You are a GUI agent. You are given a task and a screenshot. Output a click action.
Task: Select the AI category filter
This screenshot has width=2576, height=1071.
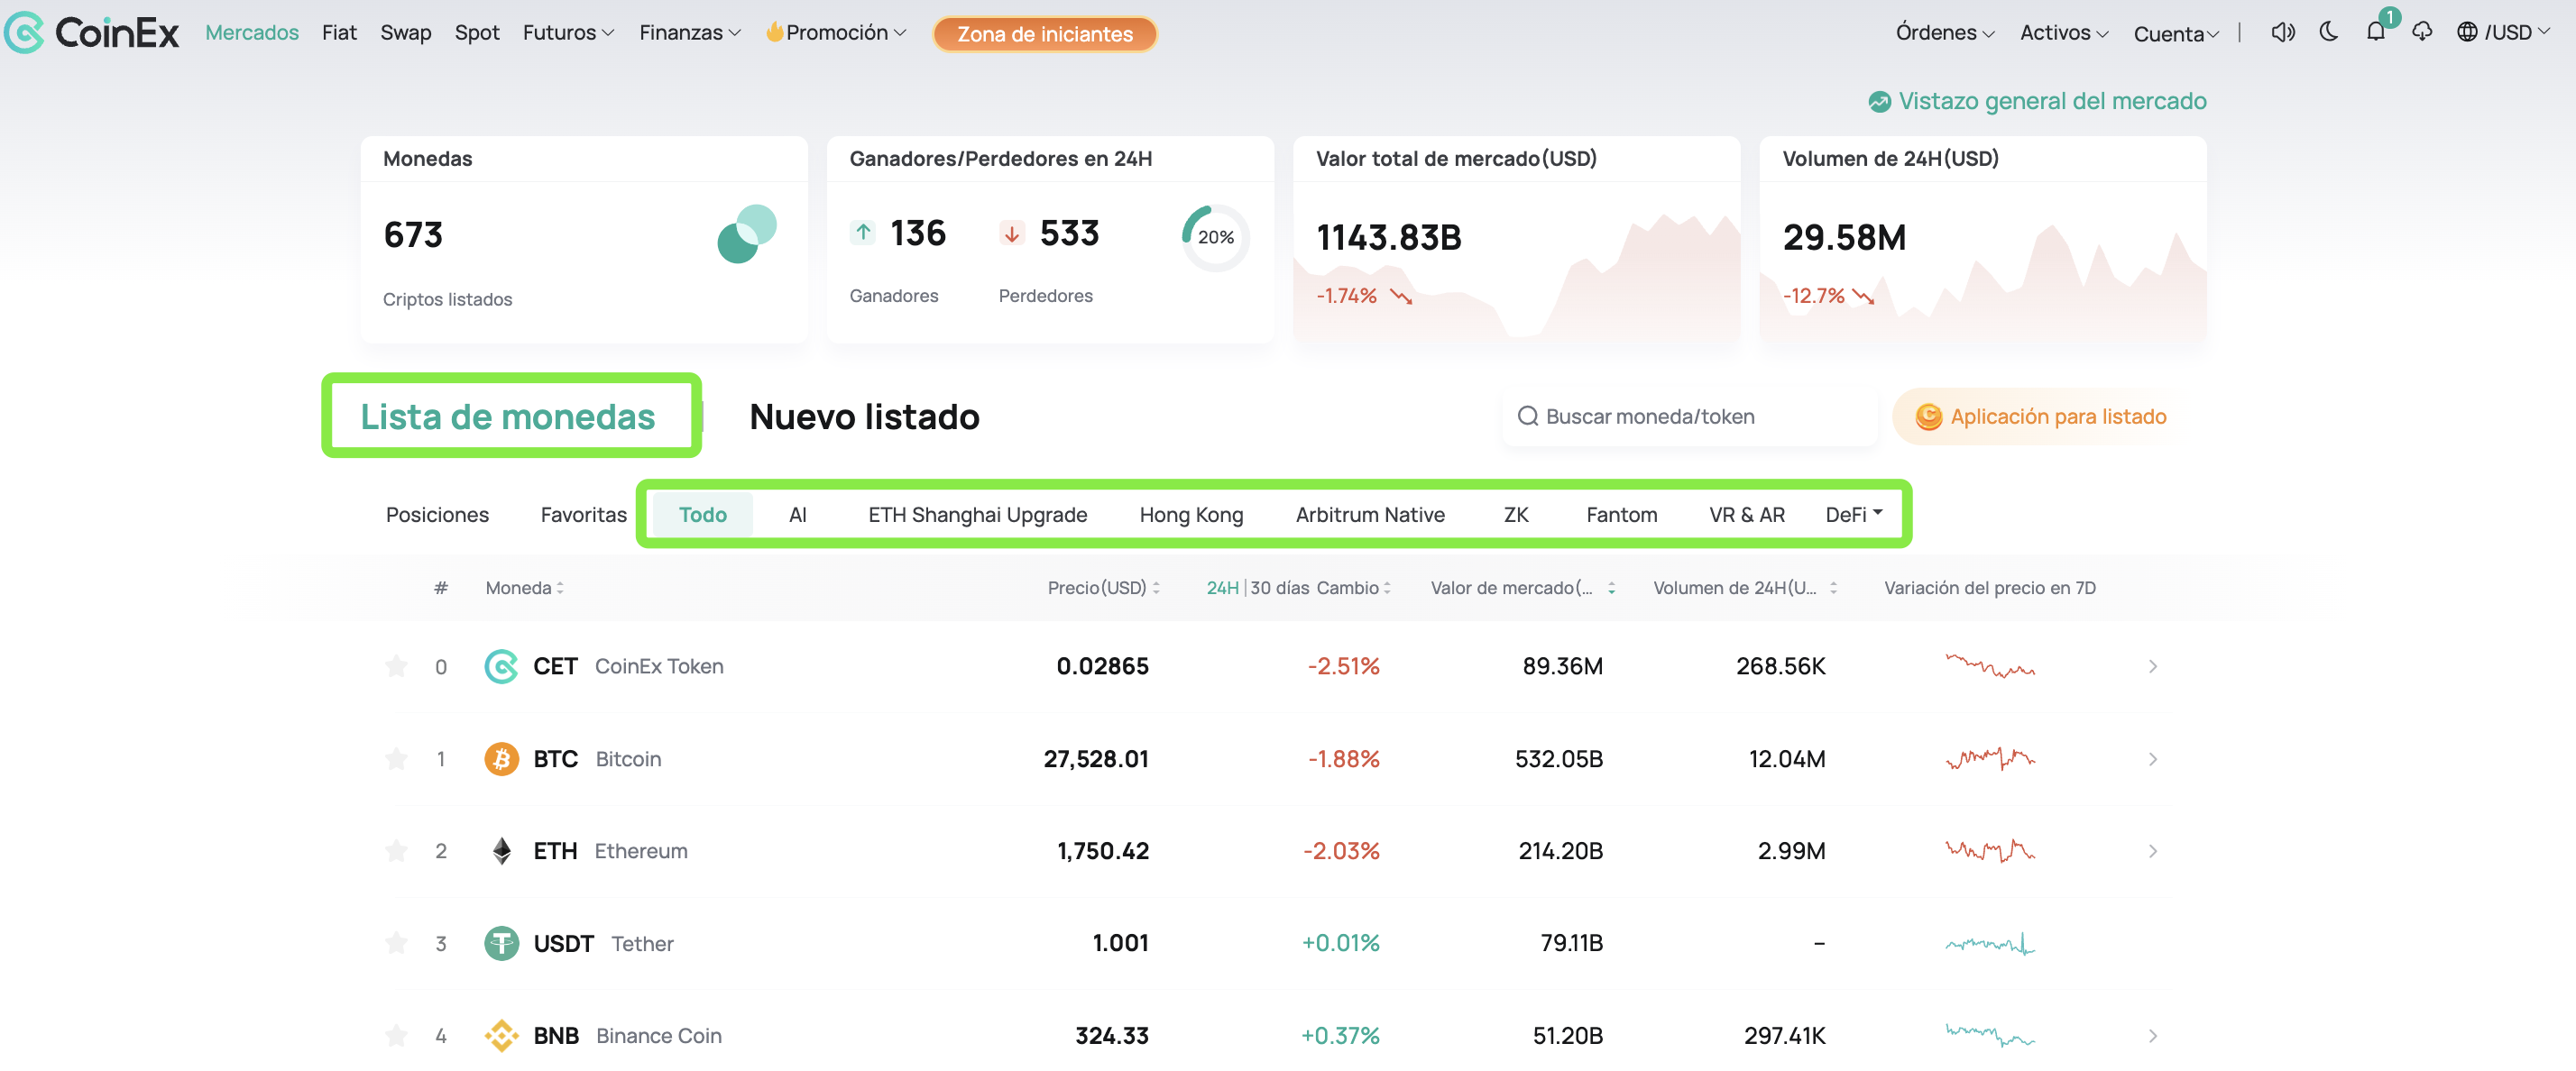797,514
